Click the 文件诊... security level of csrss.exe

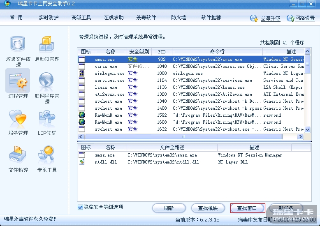(x=138, y=66)
